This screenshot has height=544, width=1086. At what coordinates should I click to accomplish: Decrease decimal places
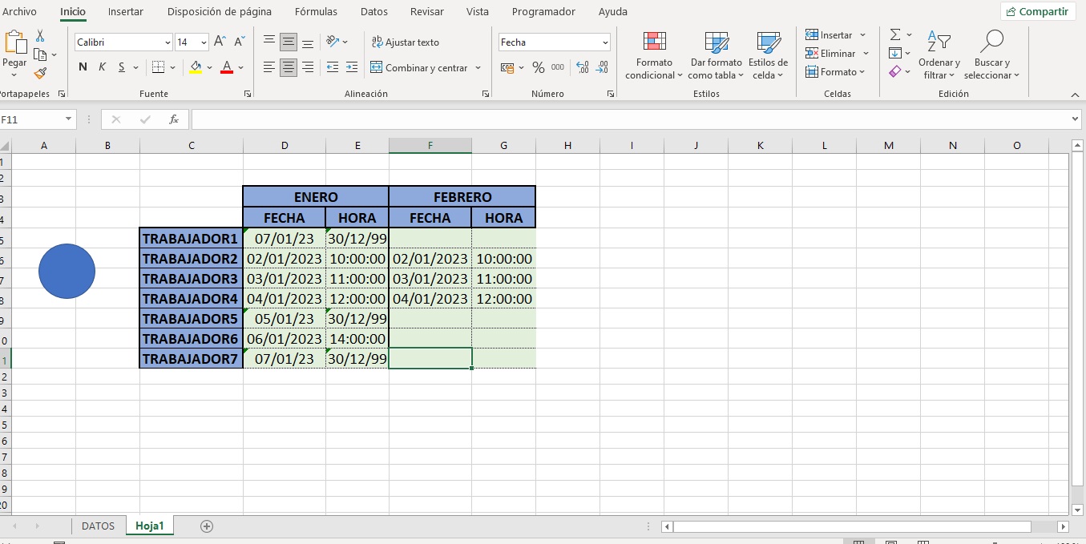tap(603, 67)
